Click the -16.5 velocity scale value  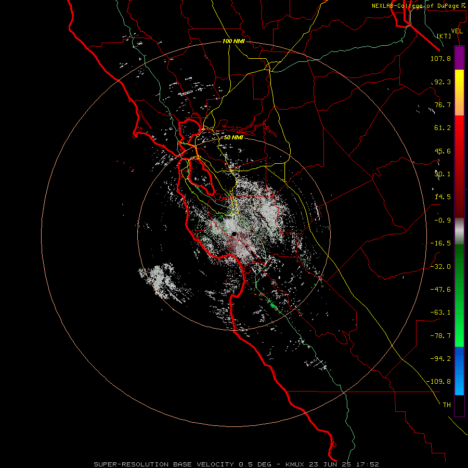(440, 243)
